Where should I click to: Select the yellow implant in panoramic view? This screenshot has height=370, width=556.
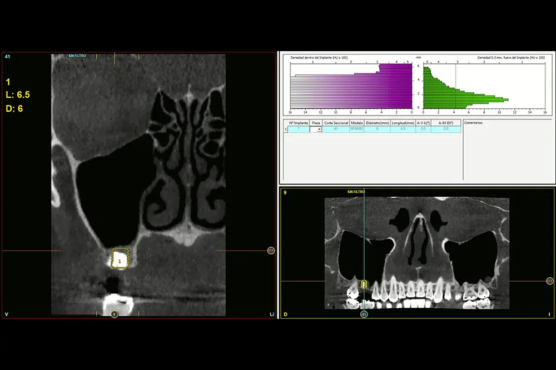click(x=364, y=284)
